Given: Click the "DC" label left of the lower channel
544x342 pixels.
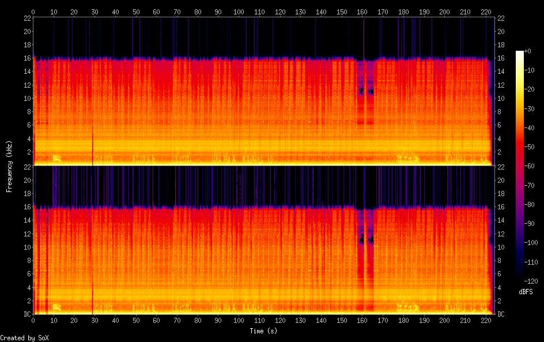Looking at the screenshot, I should (27, 314).
